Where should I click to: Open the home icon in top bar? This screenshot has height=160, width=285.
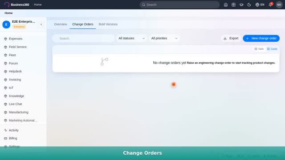tap(226, 5)
